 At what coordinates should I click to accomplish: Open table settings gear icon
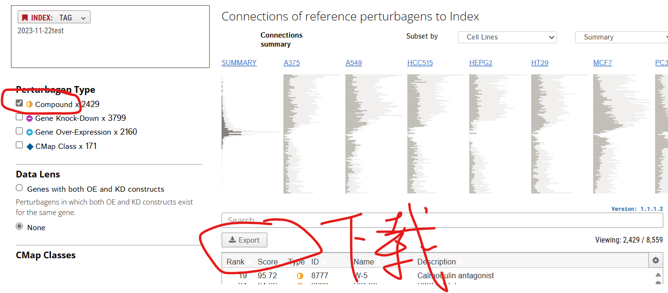pyautogui.click(x=656, y=260)
